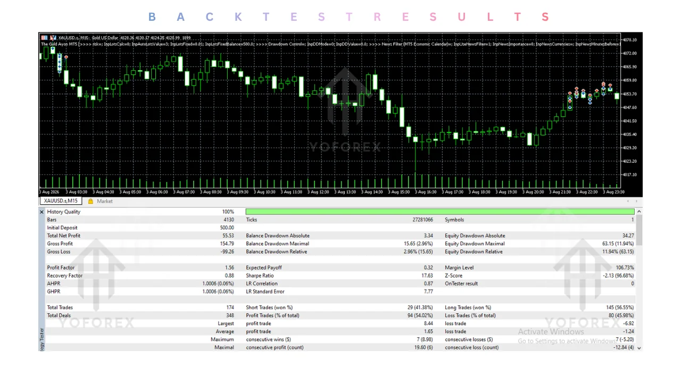Select Long Trades value 145 (56.55%)
This screenshot has height=383, width=681.
point(619,307)
